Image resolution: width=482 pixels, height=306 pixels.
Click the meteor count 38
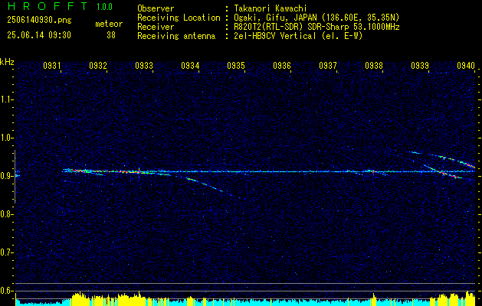tap(111, 35)
